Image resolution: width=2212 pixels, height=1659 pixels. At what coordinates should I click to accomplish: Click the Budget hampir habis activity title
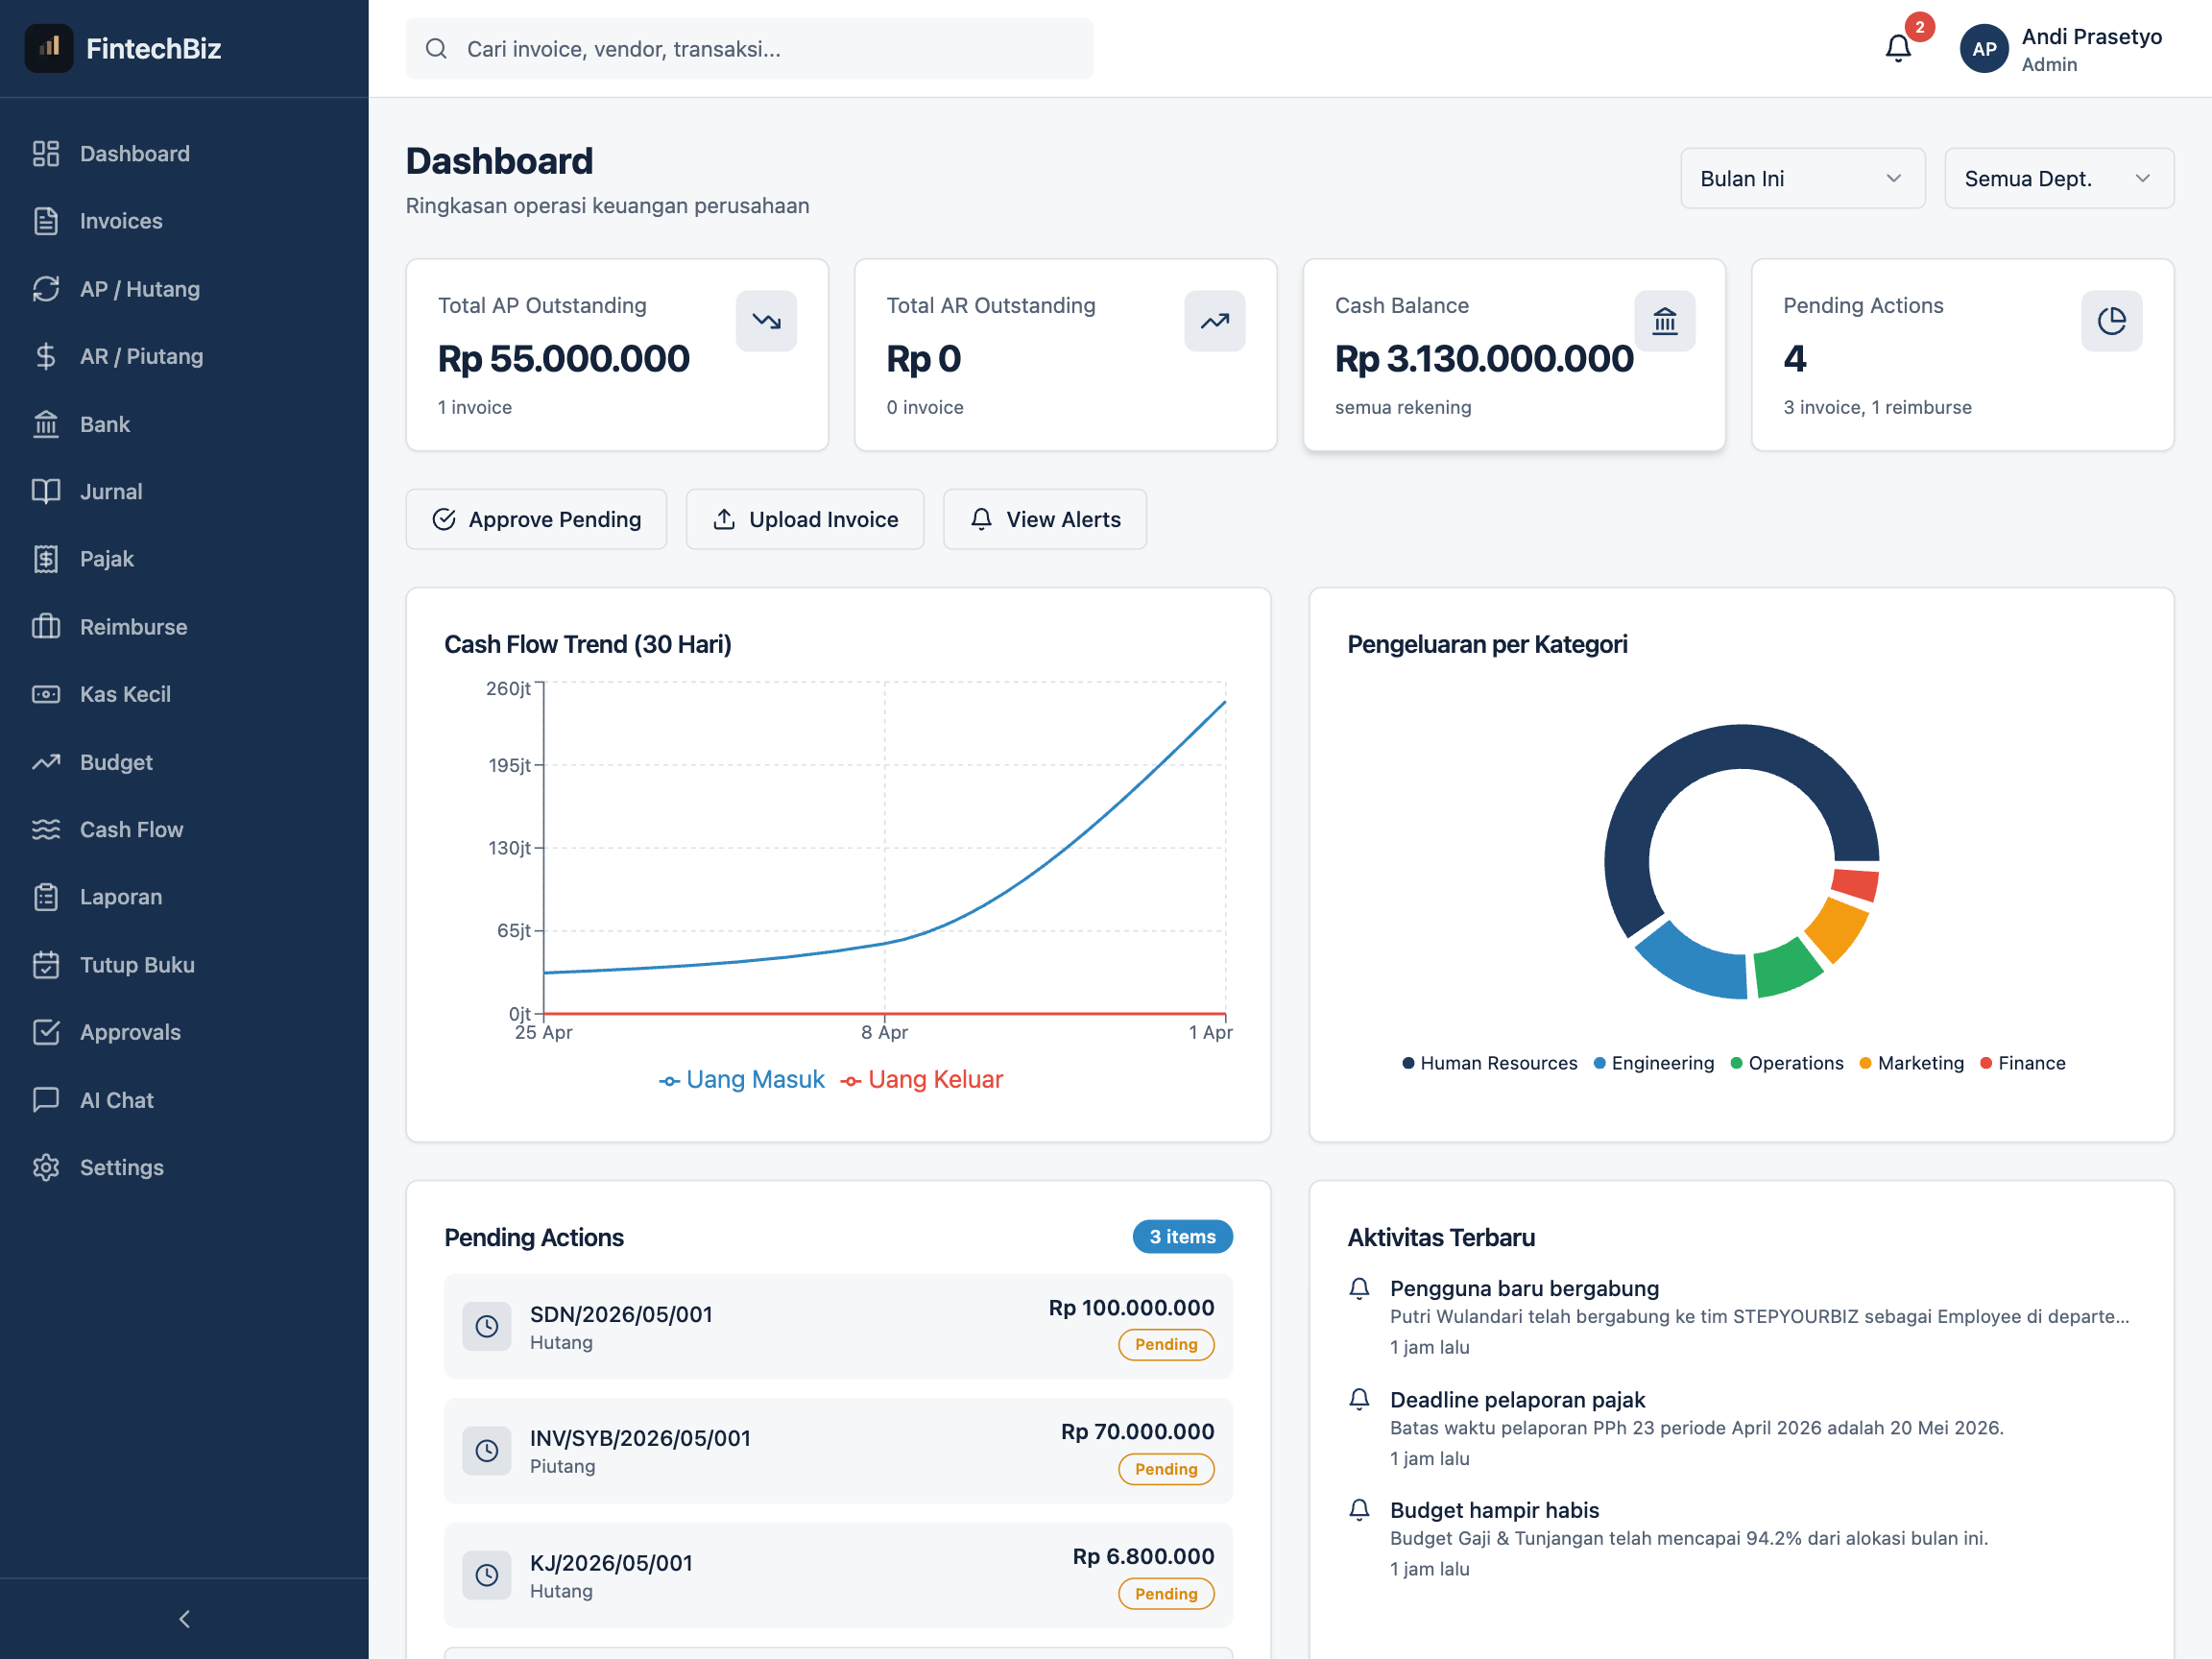[x=1494, y=1510]
